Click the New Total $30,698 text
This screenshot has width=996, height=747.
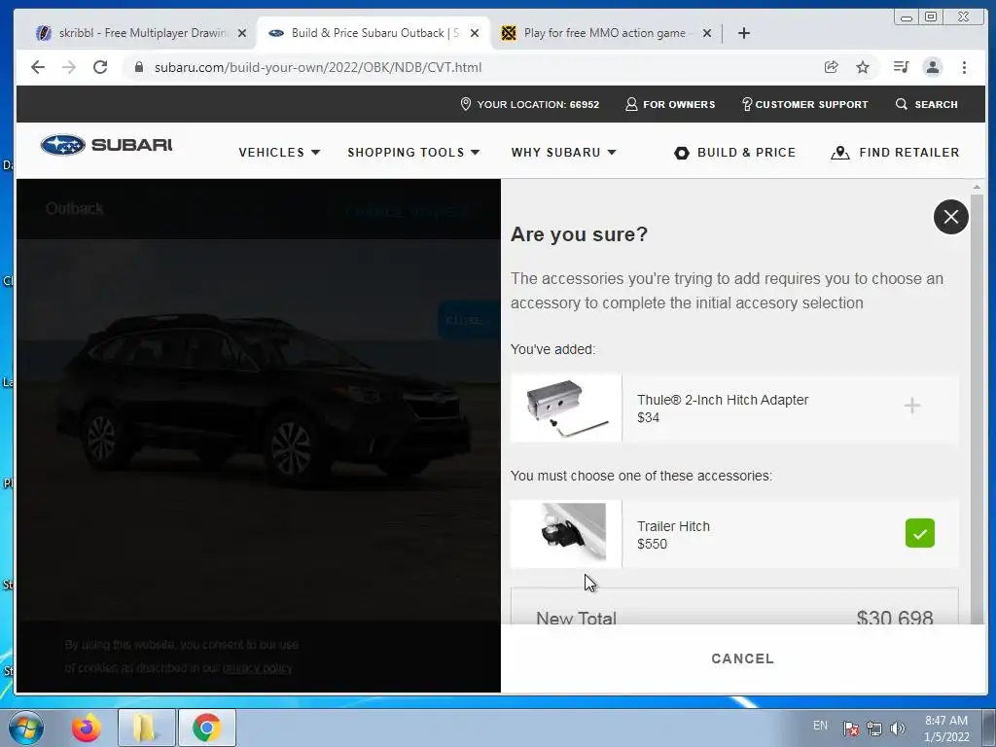point(734,618)
